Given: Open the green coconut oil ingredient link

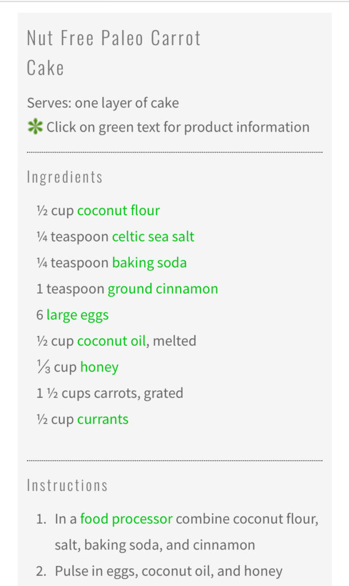Looking at the screenshot, I should tap(112, 341).
